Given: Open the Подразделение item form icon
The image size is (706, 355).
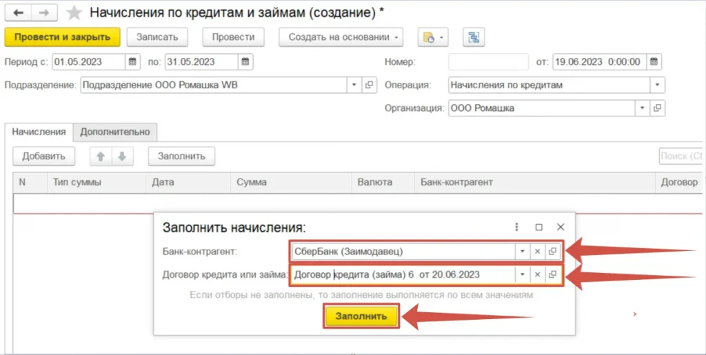Looking at the screenshot, I should 369,85.
